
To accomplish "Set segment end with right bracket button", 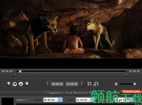I will (82, 84).
